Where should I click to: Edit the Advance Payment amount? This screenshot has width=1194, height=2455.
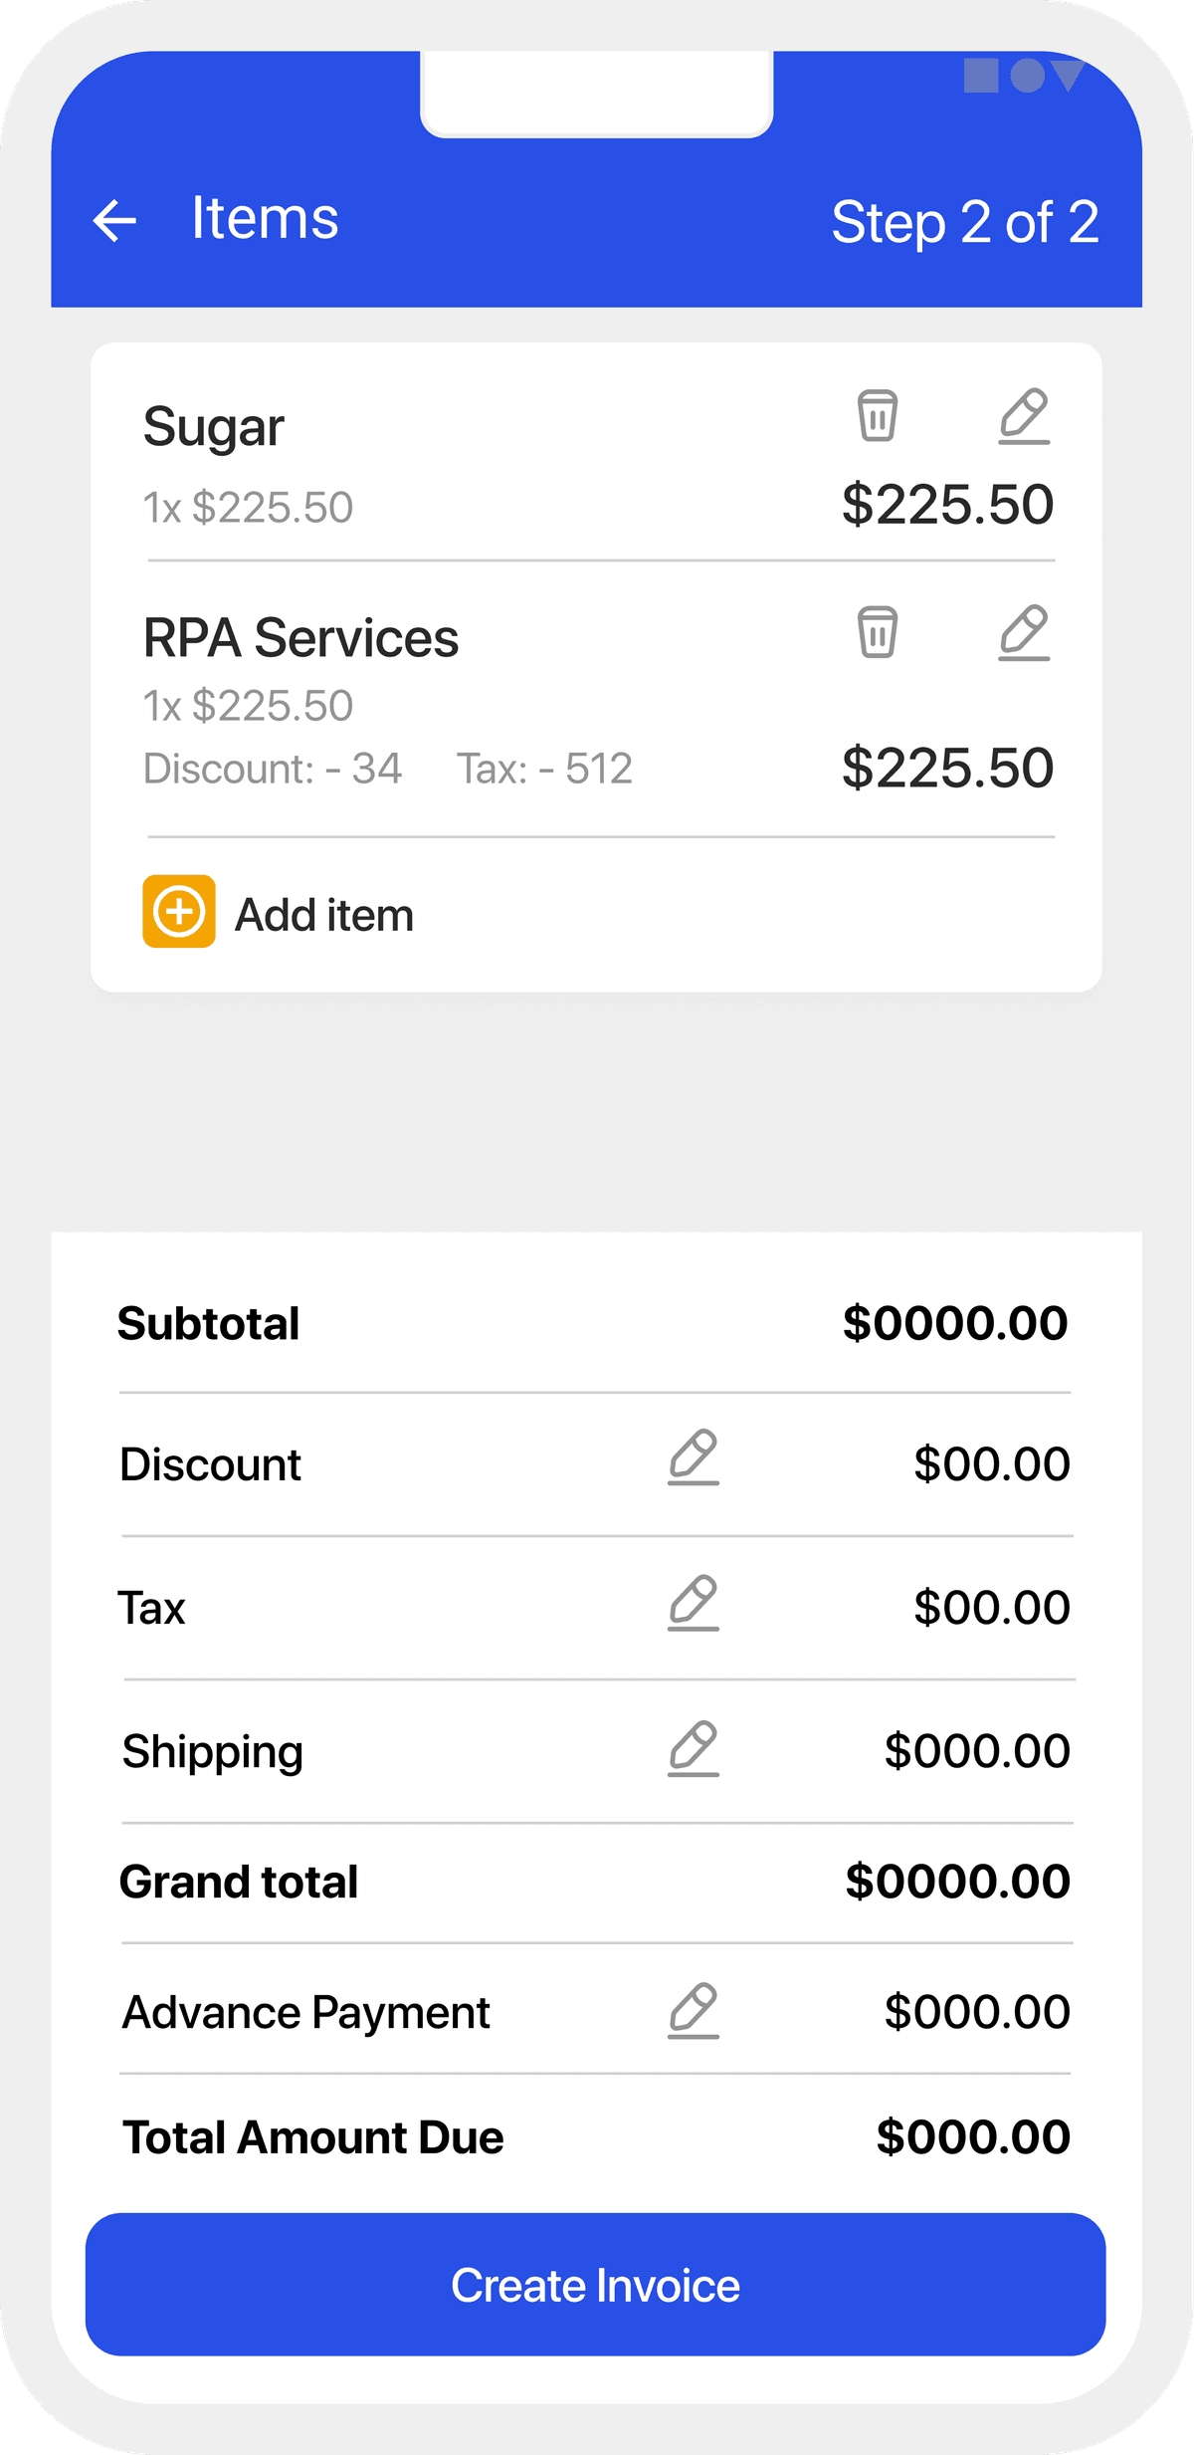coord(694,2011)
